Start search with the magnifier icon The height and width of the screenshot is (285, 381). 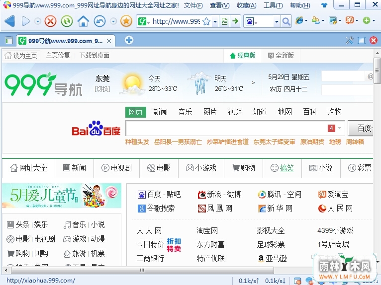tap(286, 21)
